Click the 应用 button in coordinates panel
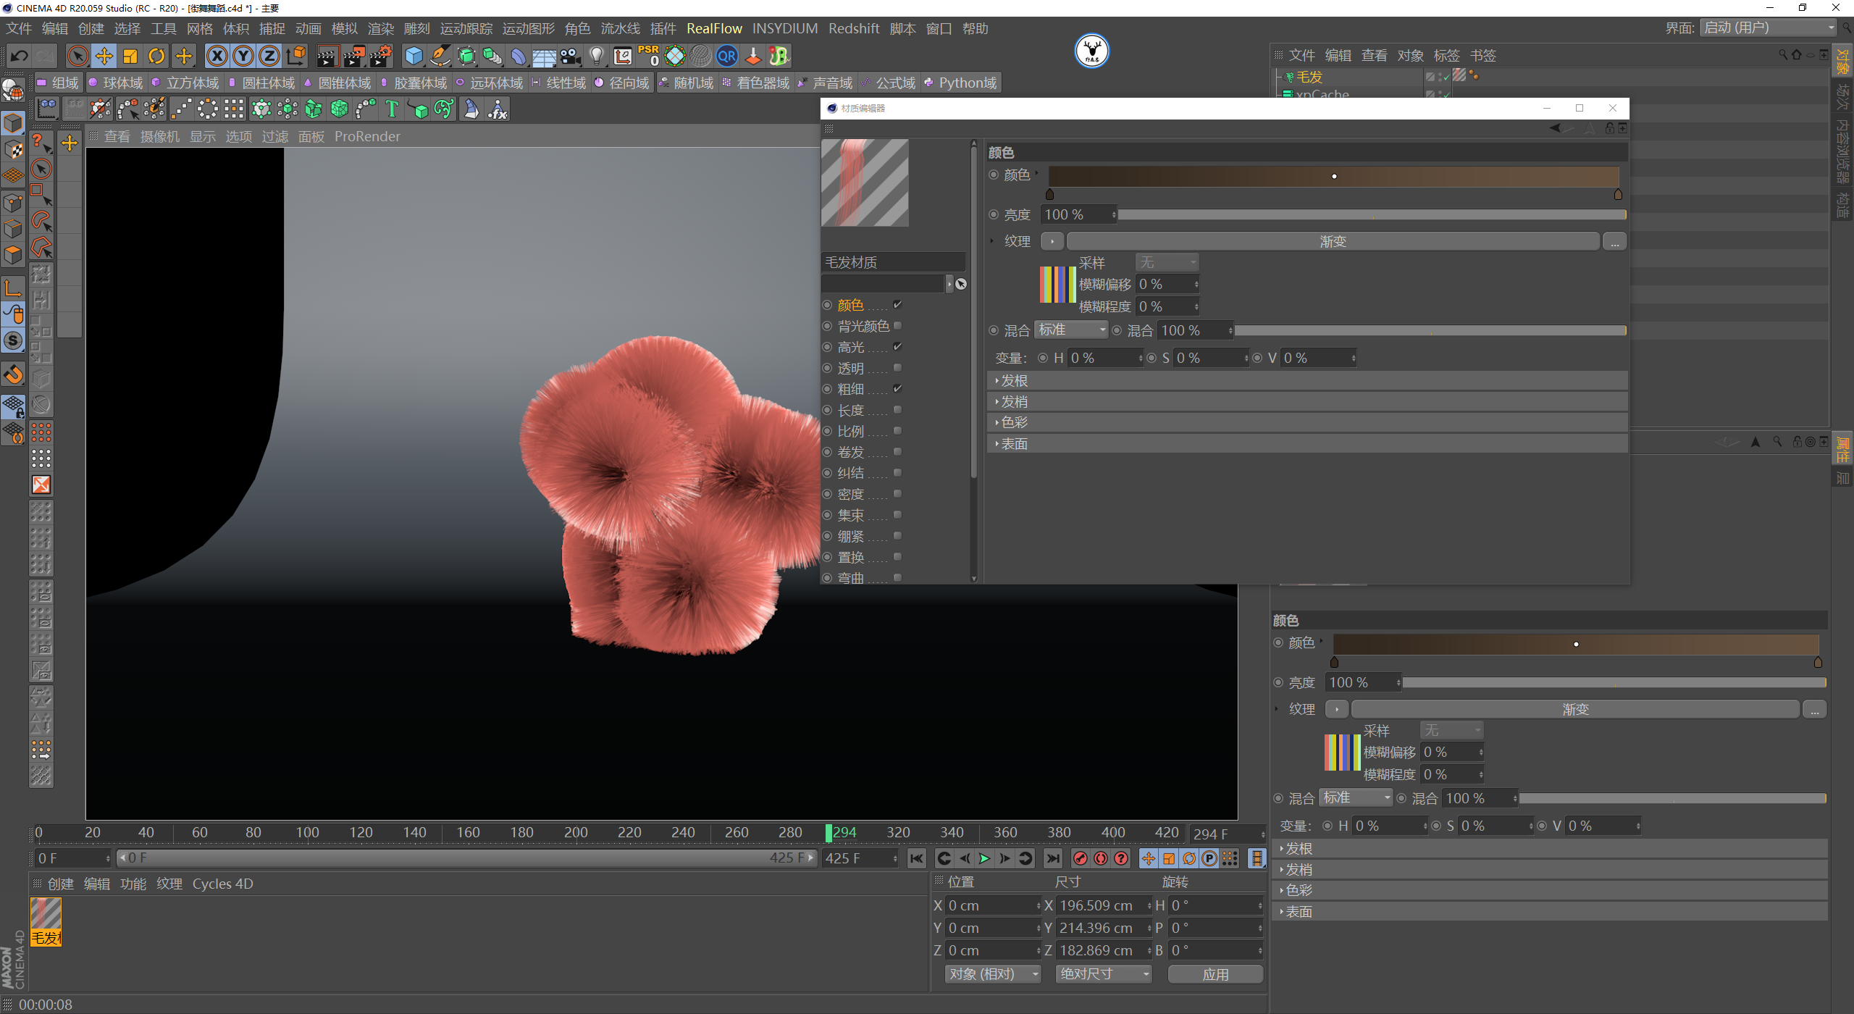The image size is (1854, 1014). (x=1215, y=974)
